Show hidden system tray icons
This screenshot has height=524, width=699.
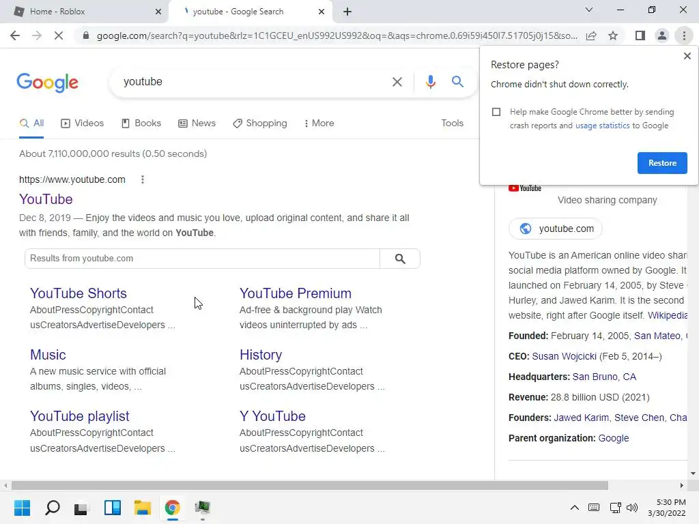click(x=575, y=508)
